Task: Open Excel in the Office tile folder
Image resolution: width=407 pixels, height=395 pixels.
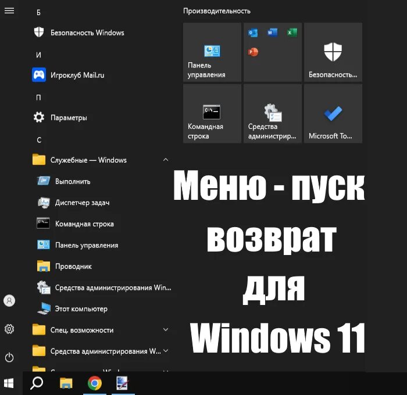Action: [292, 33]
